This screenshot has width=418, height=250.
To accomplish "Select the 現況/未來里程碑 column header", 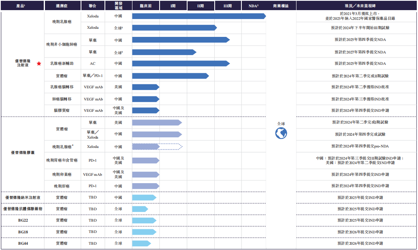I will point(357,6).
